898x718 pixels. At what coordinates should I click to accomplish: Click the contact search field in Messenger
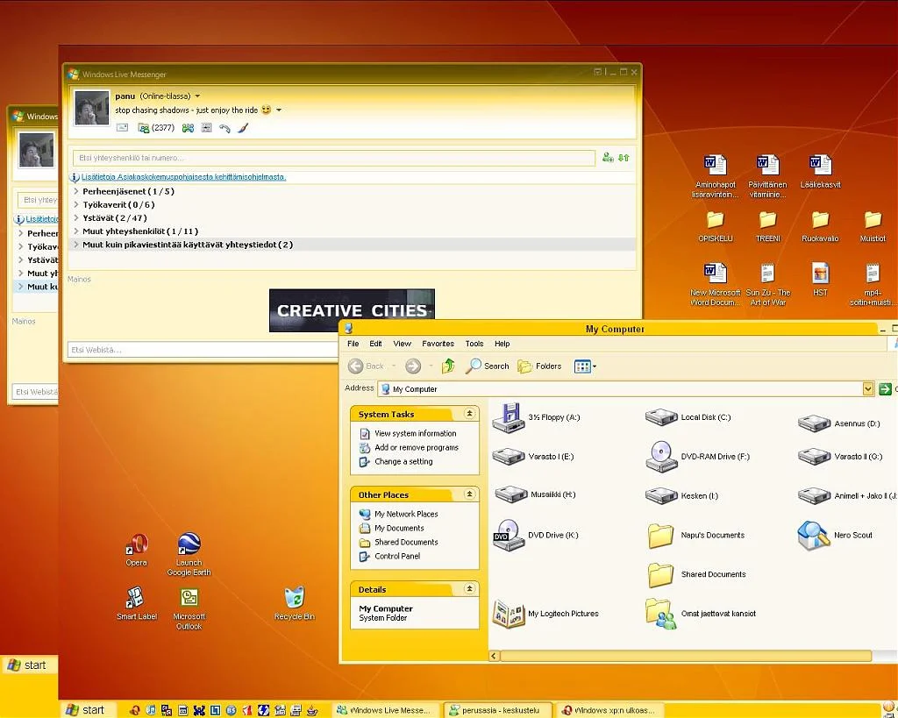coord(333,158)
